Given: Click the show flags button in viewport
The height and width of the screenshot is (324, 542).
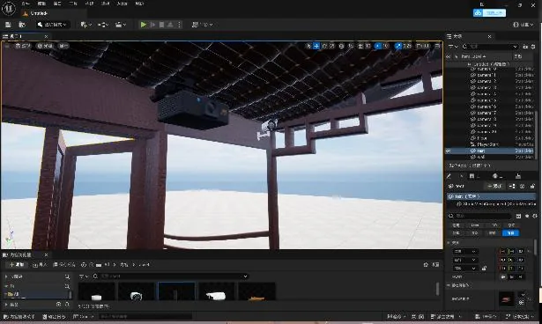Looking at the screenshot, I should 63,46.
